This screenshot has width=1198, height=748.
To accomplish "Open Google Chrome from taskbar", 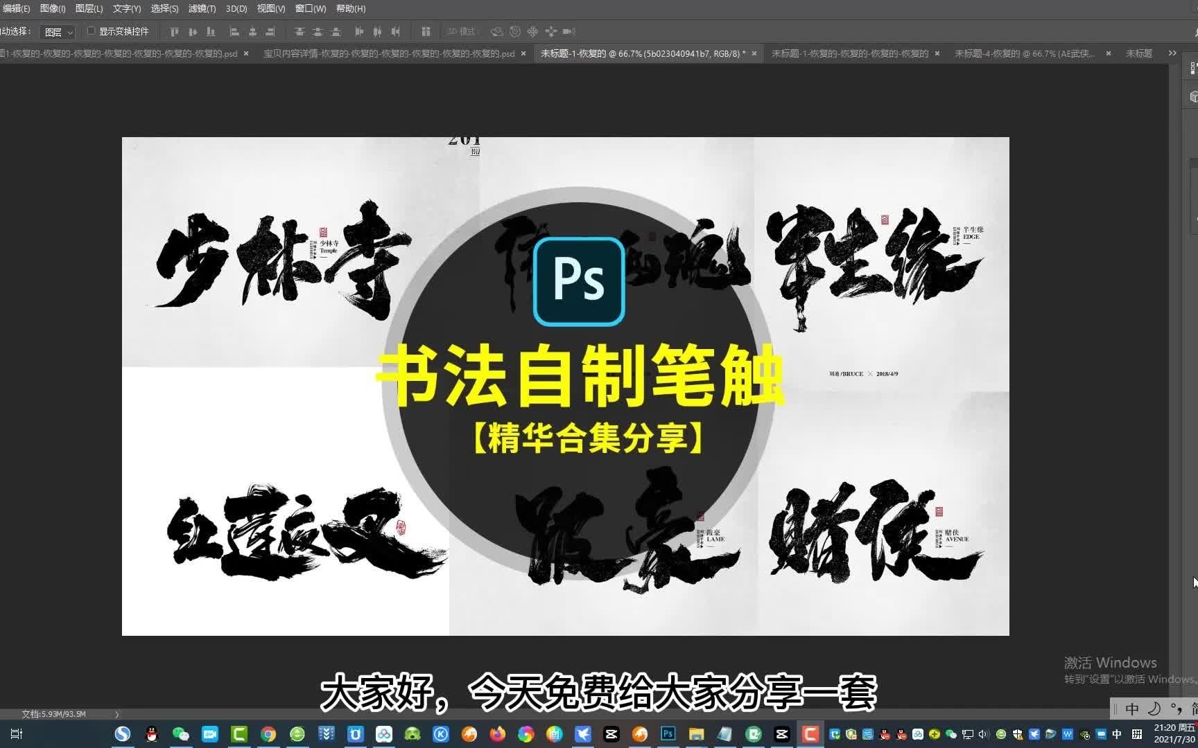I will point(268,734).
